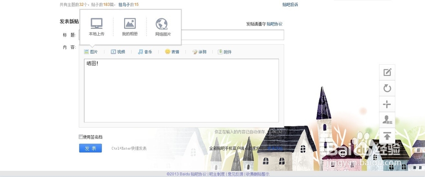This screenshot has height=177, width=425.
Task: Open my album (我的相册) picture icon
Action: pos(130,24)
